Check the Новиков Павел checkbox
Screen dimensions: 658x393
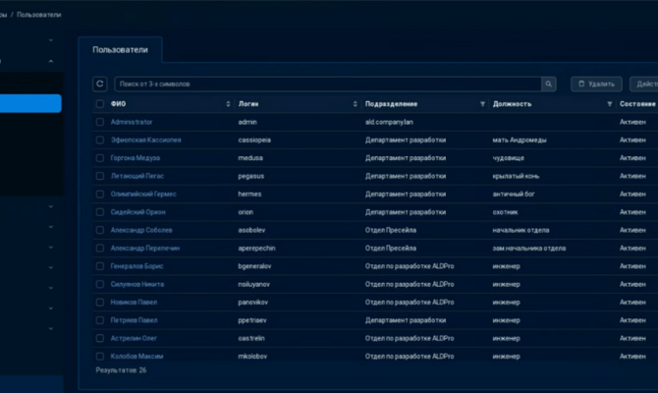tap(100, 303)
